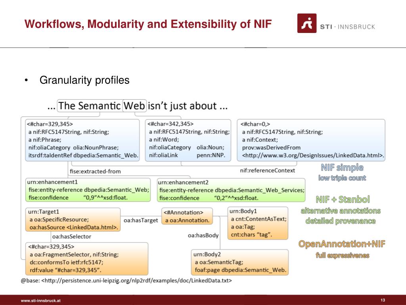Screen dimensions: 406x305
Task: Click 'urn:enhancement1' header
Action: click(52, 182)
